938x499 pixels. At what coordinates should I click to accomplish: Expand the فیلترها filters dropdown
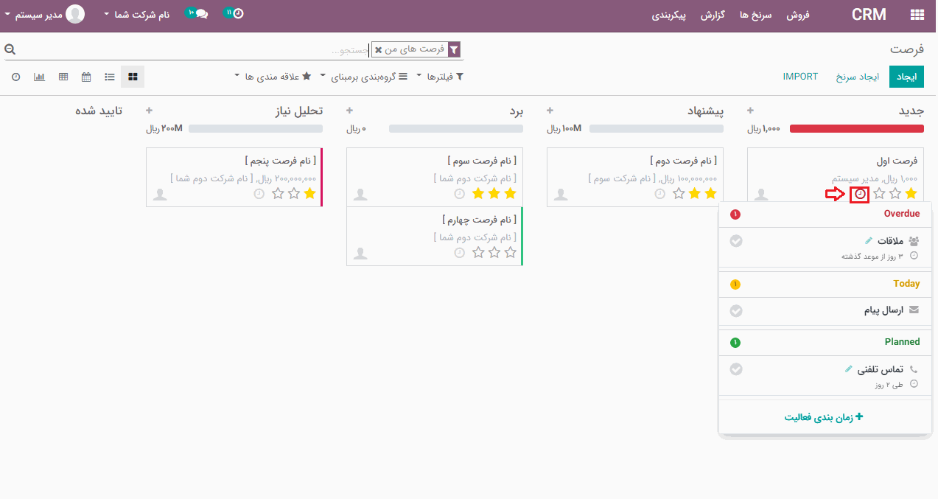click(440, 77)
